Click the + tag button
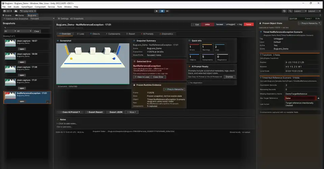Image resolution: width=324 pixels, height=169 pixels. [x=240, y=24]
